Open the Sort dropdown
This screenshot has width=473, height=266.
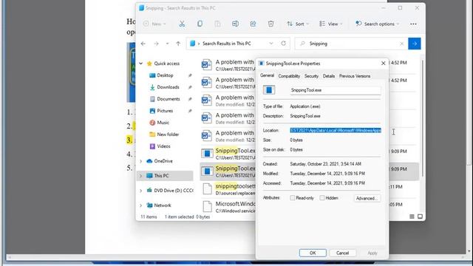click(x=298, y=24)
